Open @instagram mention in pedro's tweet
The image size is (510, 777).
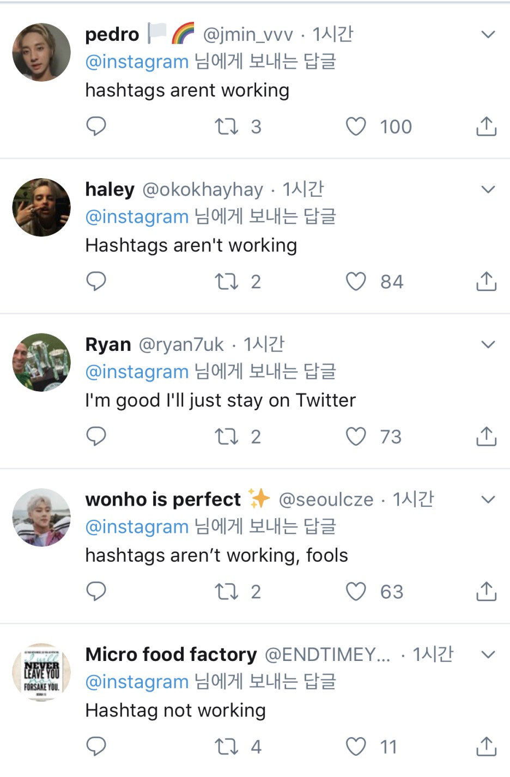(x=137, y=62)
